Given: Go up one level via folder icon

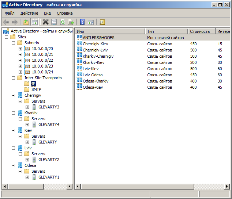Looking at the screenshot, I should pyautogui.click(x=26, y=22).
